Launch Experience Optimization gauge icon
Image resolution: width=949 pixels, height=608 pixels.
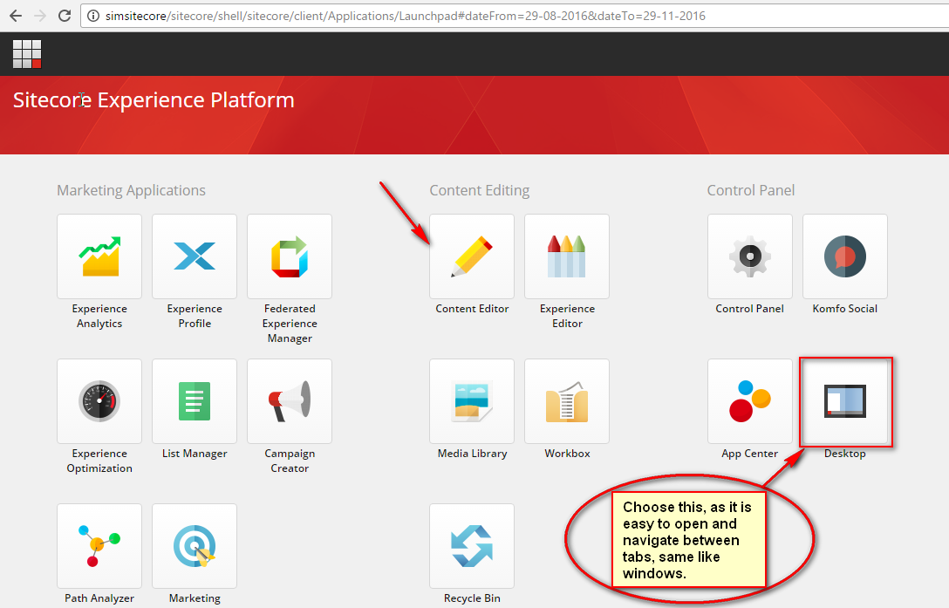99,401
